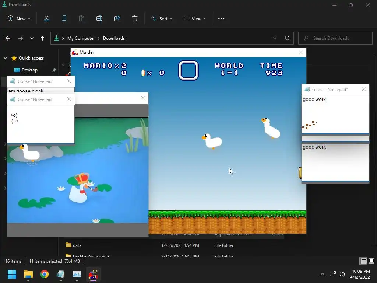The height and width of the screenshot is (283, 377).
Task: Click the goose standing on pond rock
Action: click(30, 153)
